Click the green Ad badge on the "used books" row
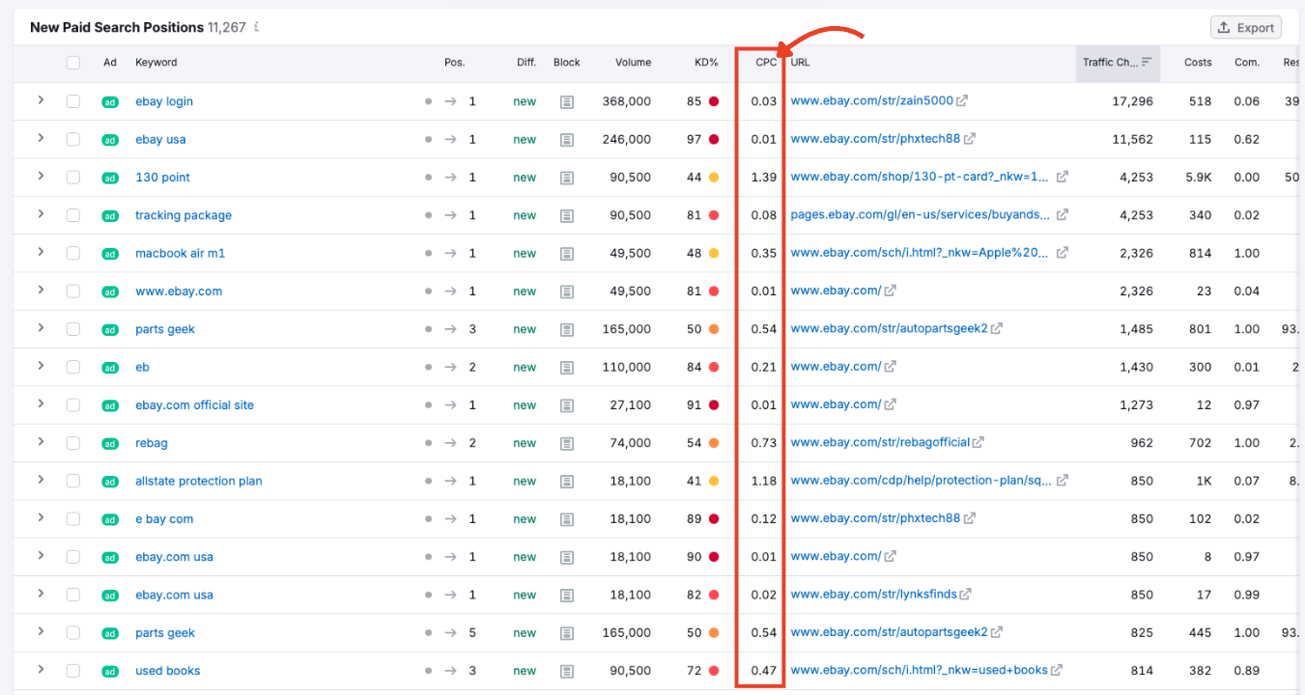The width and height of the screenshot is (1305, 695). 110,670
